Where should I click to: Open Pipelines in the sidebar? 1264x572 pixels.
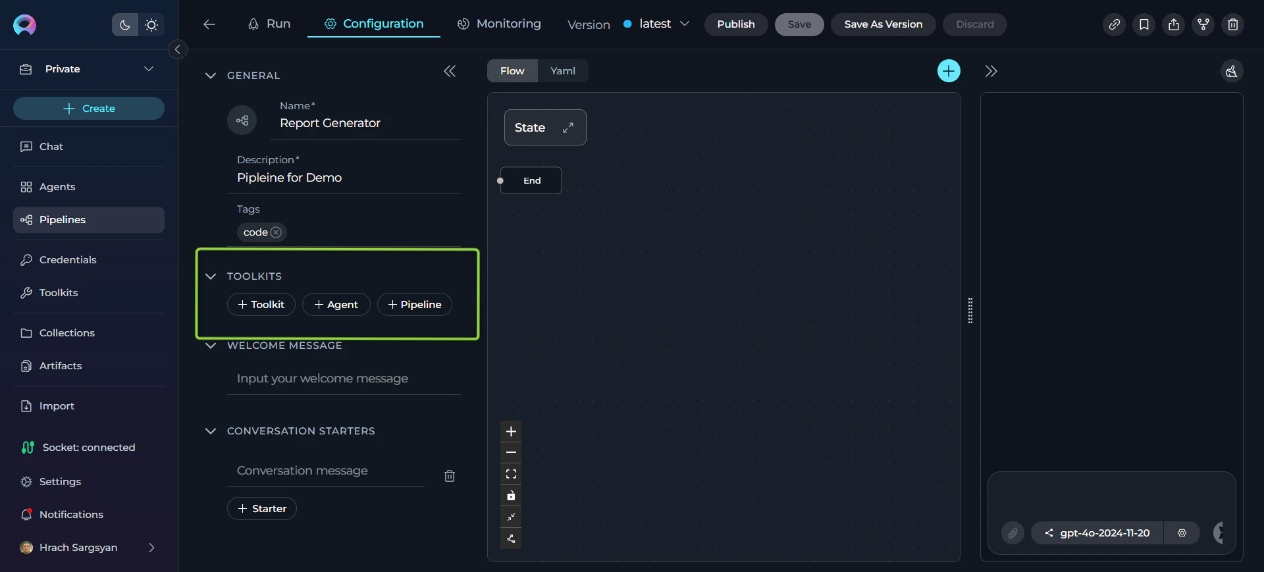coord(89,220)
